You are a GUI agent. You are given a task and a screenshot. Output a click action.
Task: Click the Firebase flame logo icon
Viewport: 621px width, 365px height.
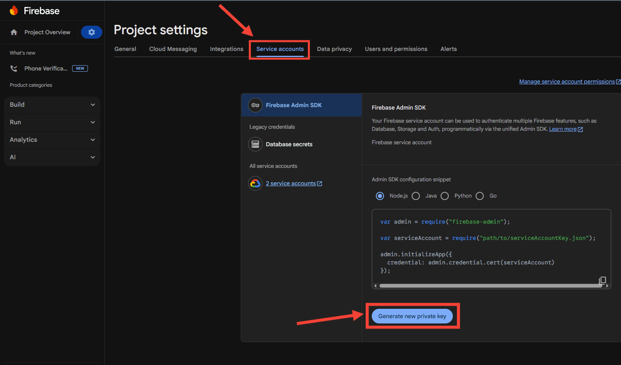[14, 11]
